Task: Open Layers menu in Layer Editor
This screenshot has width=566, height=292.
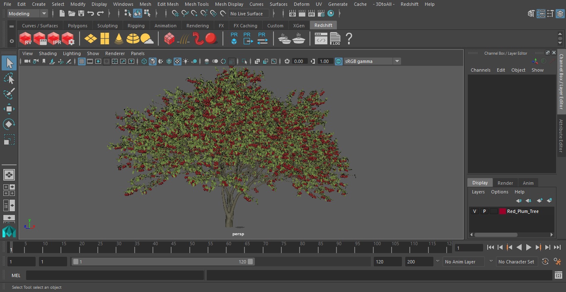Action: point(478,192)
